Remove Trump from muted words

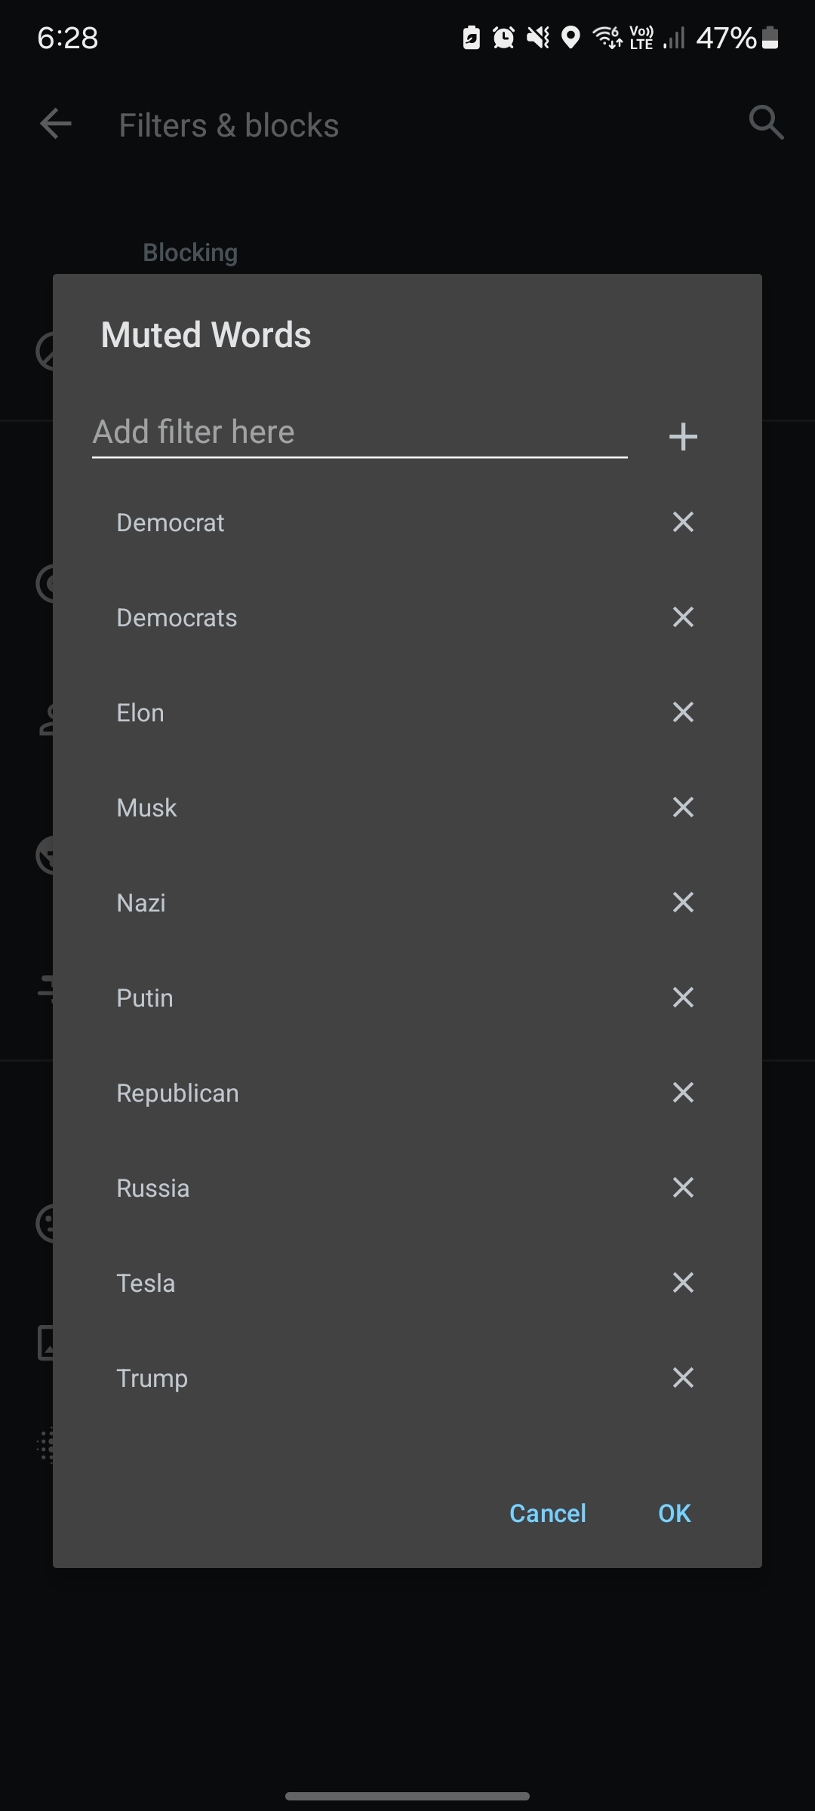click(683, 1378)
